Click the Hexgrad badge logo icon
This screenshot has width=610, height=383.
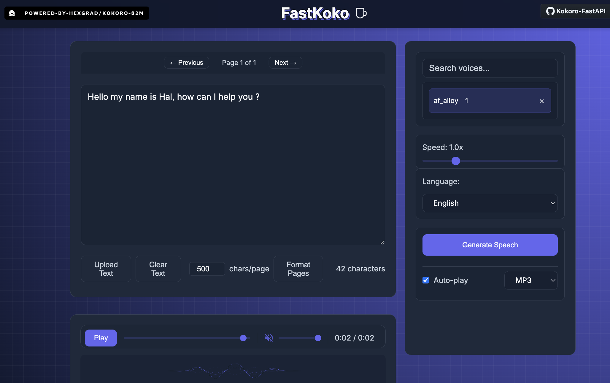(12, 13)
